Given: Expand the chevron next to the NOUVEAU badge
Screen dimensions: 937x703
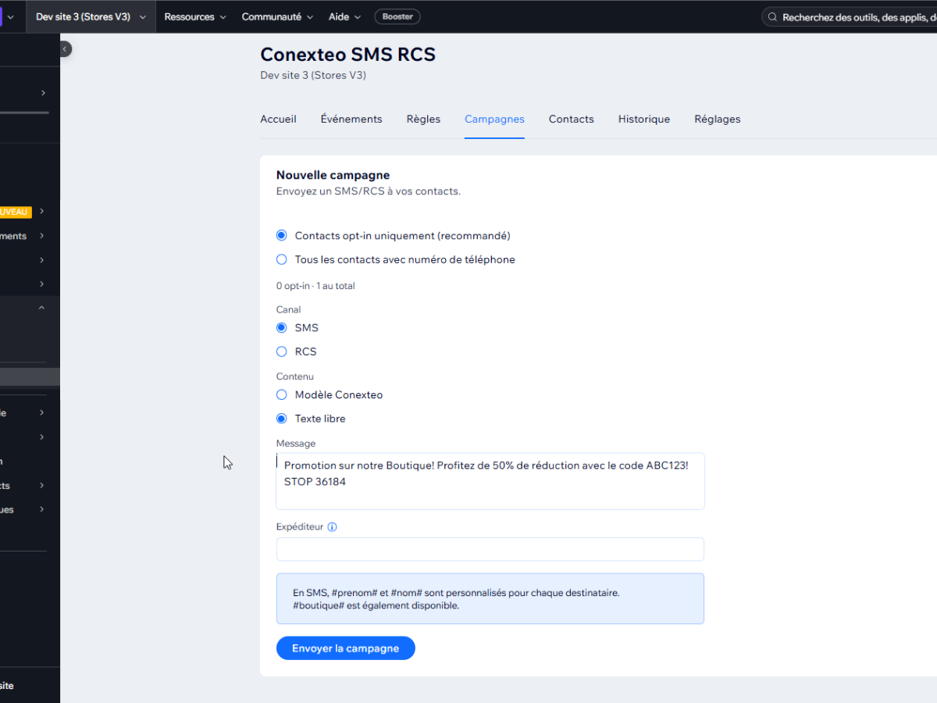Looking at the screenshot, I should pos(42,212).
